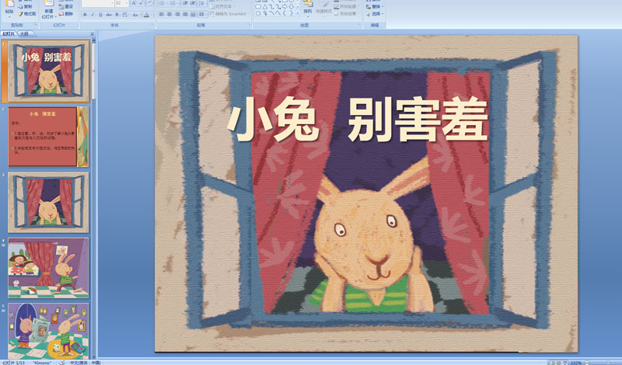Click the Clear Formatting eraser icon
This screenshot has width=622, height=365.
click(x=150, y=3)
